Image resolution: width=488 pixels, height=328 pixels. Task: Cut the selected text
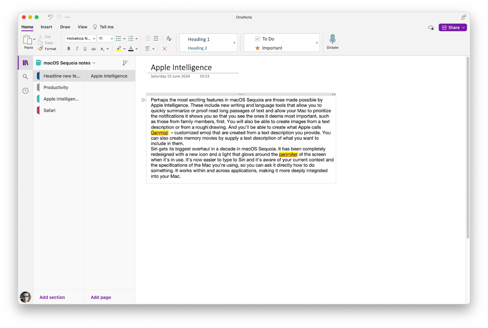(x=45, y=37)
